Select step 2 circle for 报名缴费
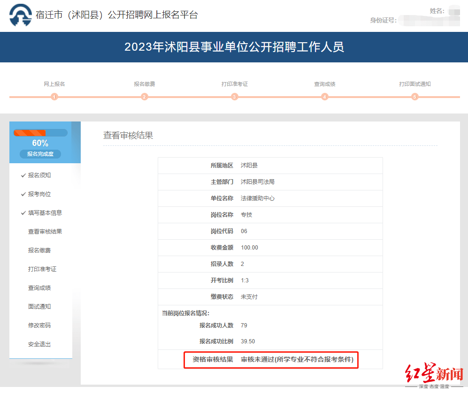Viewport: 468px width, 394px height. pyautogui.click(x=145, y=97)
